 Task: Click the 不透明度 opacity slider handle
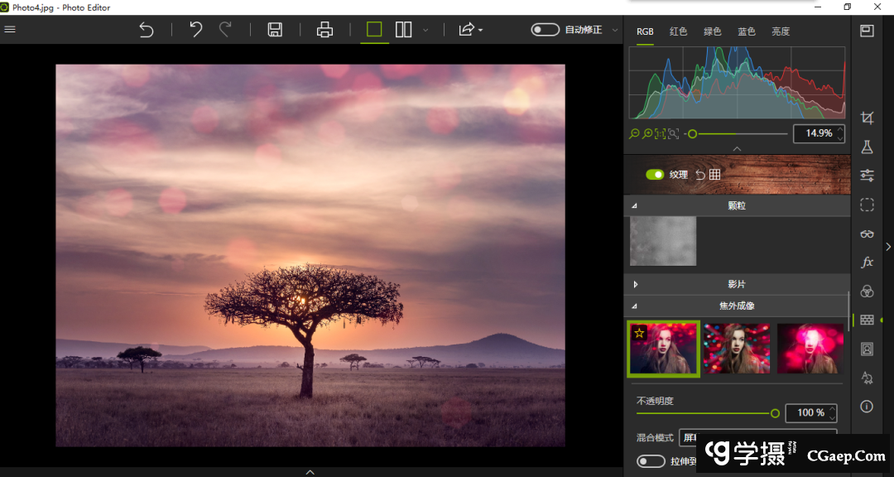pyautogui.click(x=775, y=412)
